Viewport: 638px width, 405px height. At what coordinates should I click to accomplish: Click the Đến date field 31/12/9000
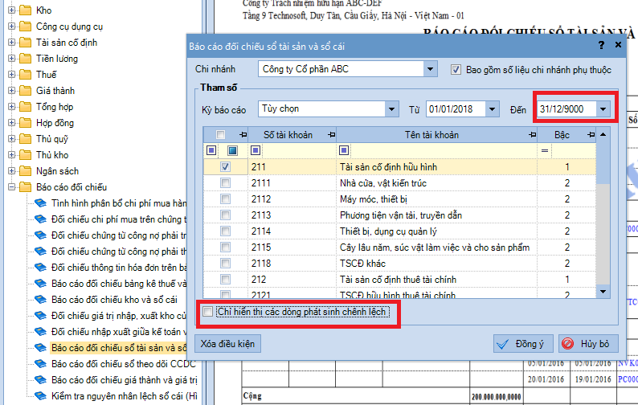point(566,109)
